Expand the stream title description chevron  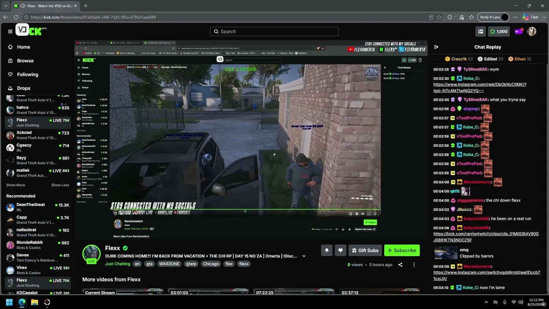point(304,256)
